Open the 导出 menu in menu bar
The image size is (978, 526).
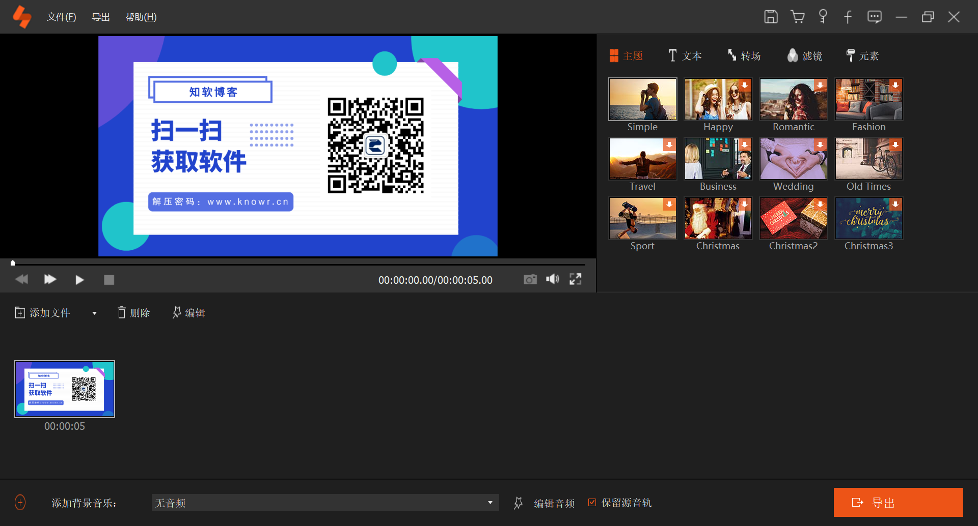tap(101, 17)
